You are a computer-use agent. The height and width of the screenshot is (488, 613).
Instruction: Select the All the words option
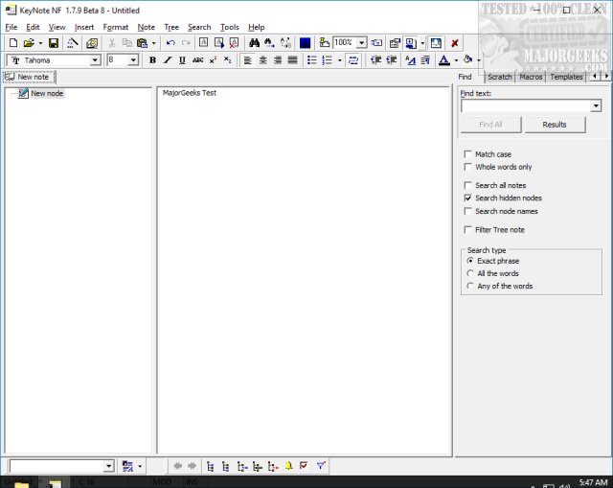click(x=469, y=273)
